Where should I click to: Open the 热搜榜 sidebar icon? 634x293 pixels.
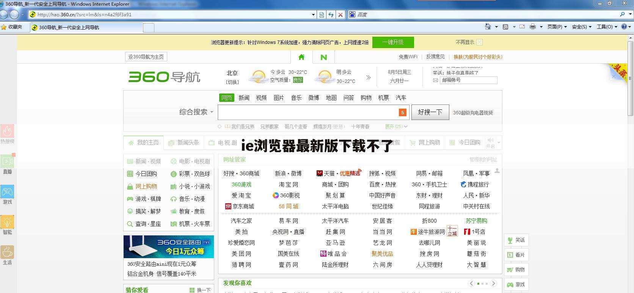pos(7,134)
